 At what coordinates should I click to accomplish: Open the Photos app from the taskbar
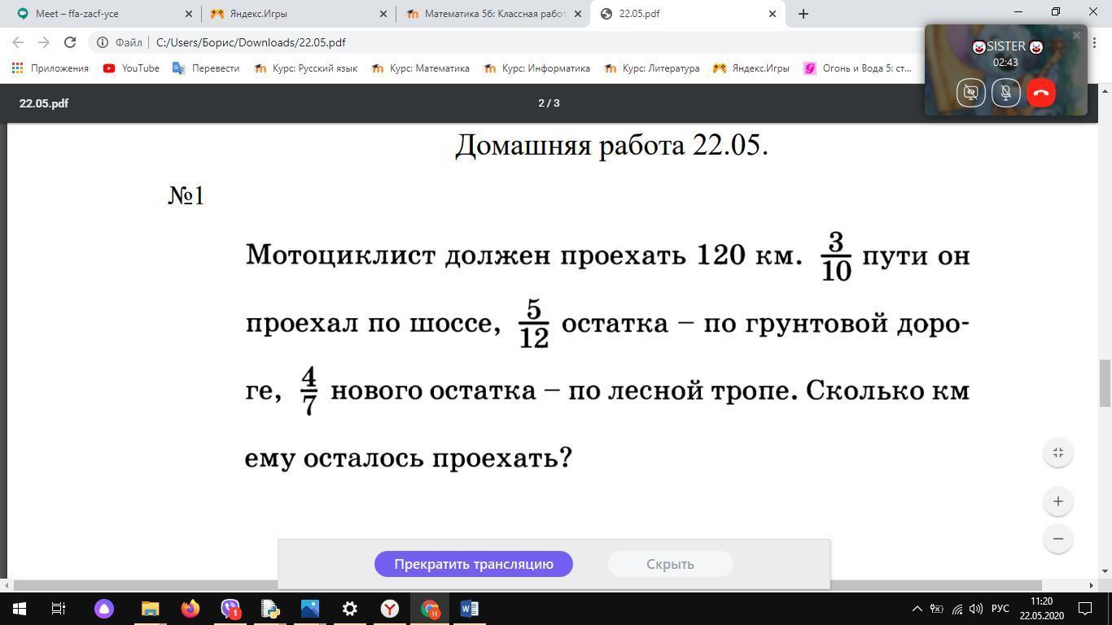click(310, 609)
